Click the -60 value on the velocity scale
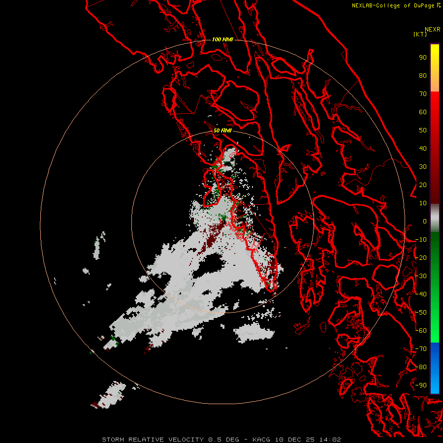443x443 pixels. click(x=421, y=331)
